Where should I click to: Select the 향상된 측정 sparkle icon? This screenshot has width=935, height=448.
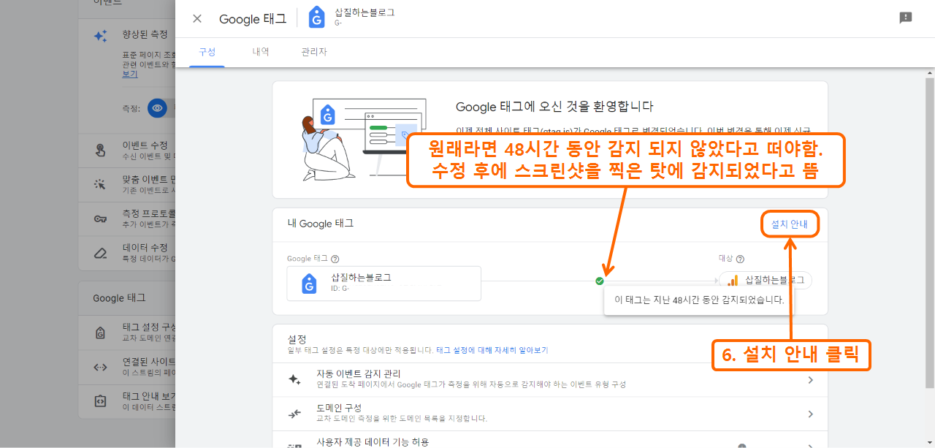(100, 34)
